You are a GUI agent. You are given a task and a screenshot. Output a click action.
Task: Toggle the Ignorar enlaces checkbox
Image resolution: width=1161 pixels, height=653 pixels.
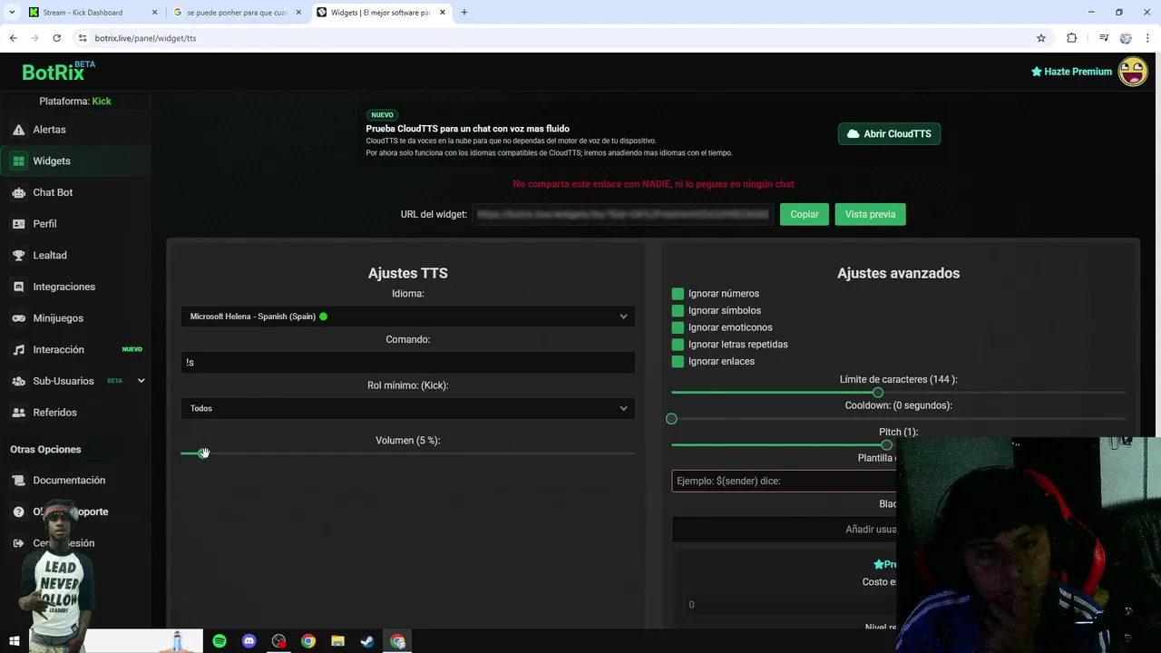coord(678,362)
